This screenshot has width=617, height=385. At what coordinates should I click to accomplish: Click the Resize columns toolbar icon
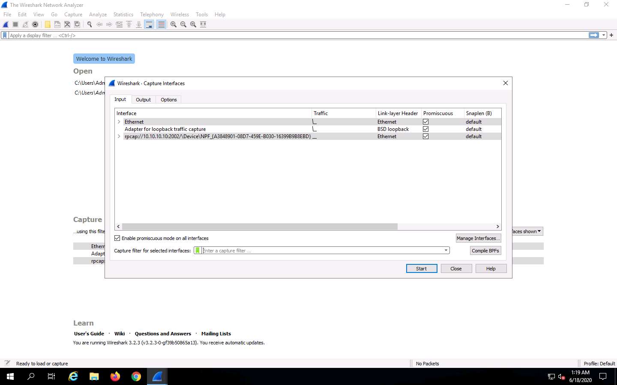tap(203, 24)
